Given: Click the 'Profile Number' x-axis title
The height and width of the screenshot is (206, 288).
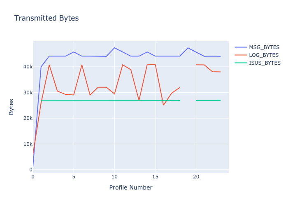Looking at the screenshot, I should 130,188.
